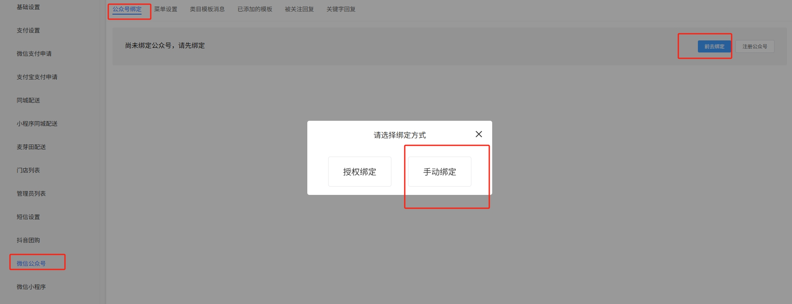Open 基础设置 in the sidebar
792x304 pixels.
click(x=28, y=7)
